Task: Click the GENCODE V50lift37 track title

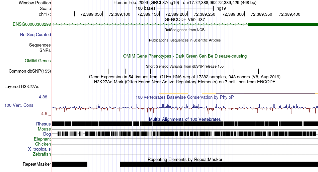Action: [x=185, y=20]
